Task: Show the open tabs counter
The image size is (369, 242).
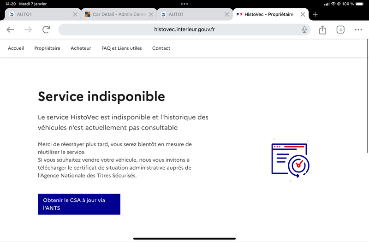Action: (340, 30)
